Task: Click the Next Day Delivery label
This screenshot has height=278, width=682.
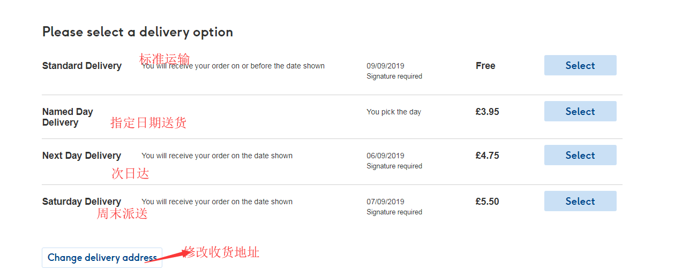Action: tap(81, 156)
